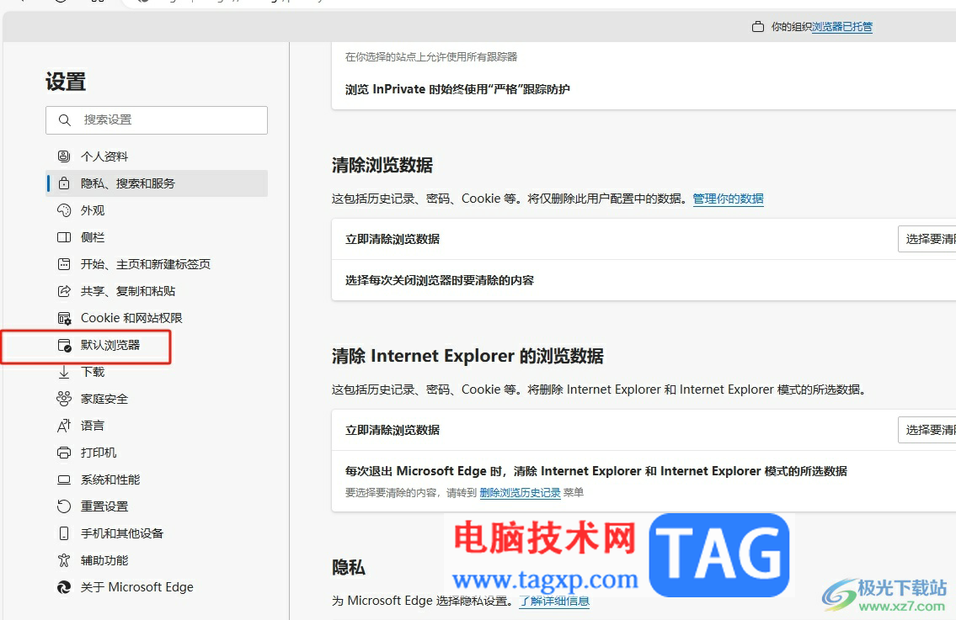Click the 外观 appearance palette icon

[64, 210]
